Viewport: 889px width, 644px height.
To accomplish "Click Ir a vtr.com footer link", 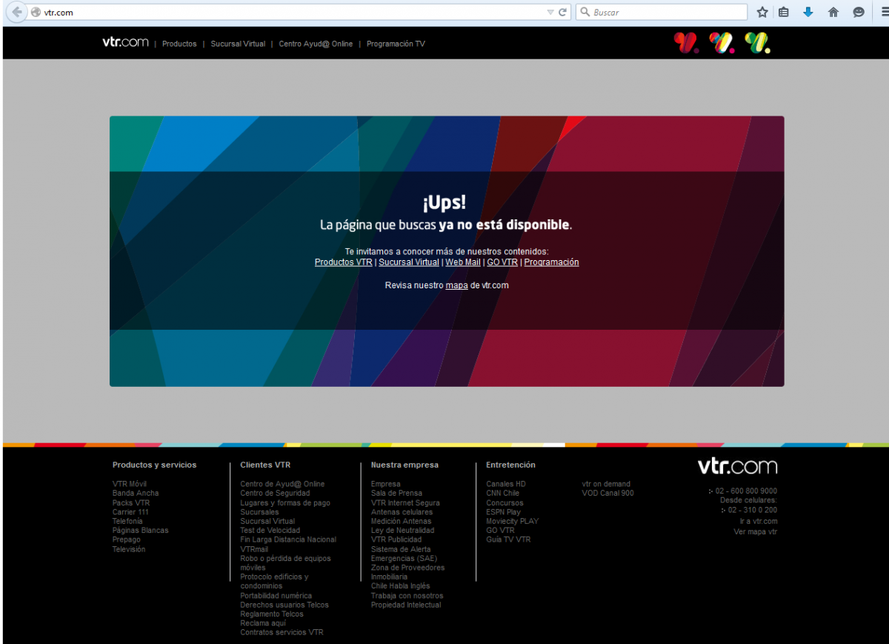I will coord(759,521).
